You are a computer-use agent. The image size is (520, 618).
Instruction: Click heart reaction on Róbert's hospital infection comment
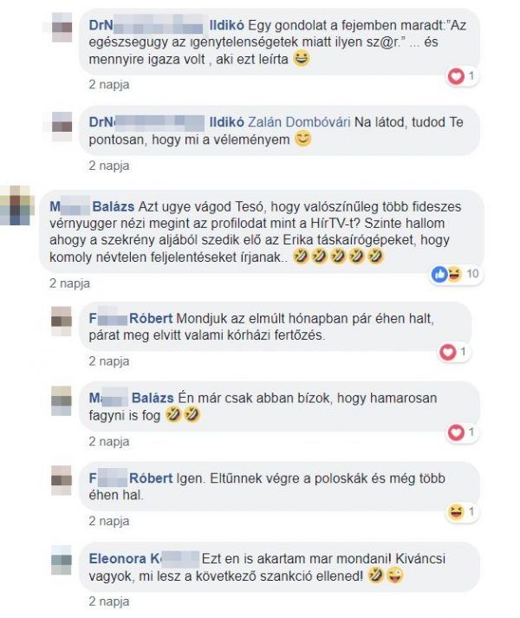454,352
